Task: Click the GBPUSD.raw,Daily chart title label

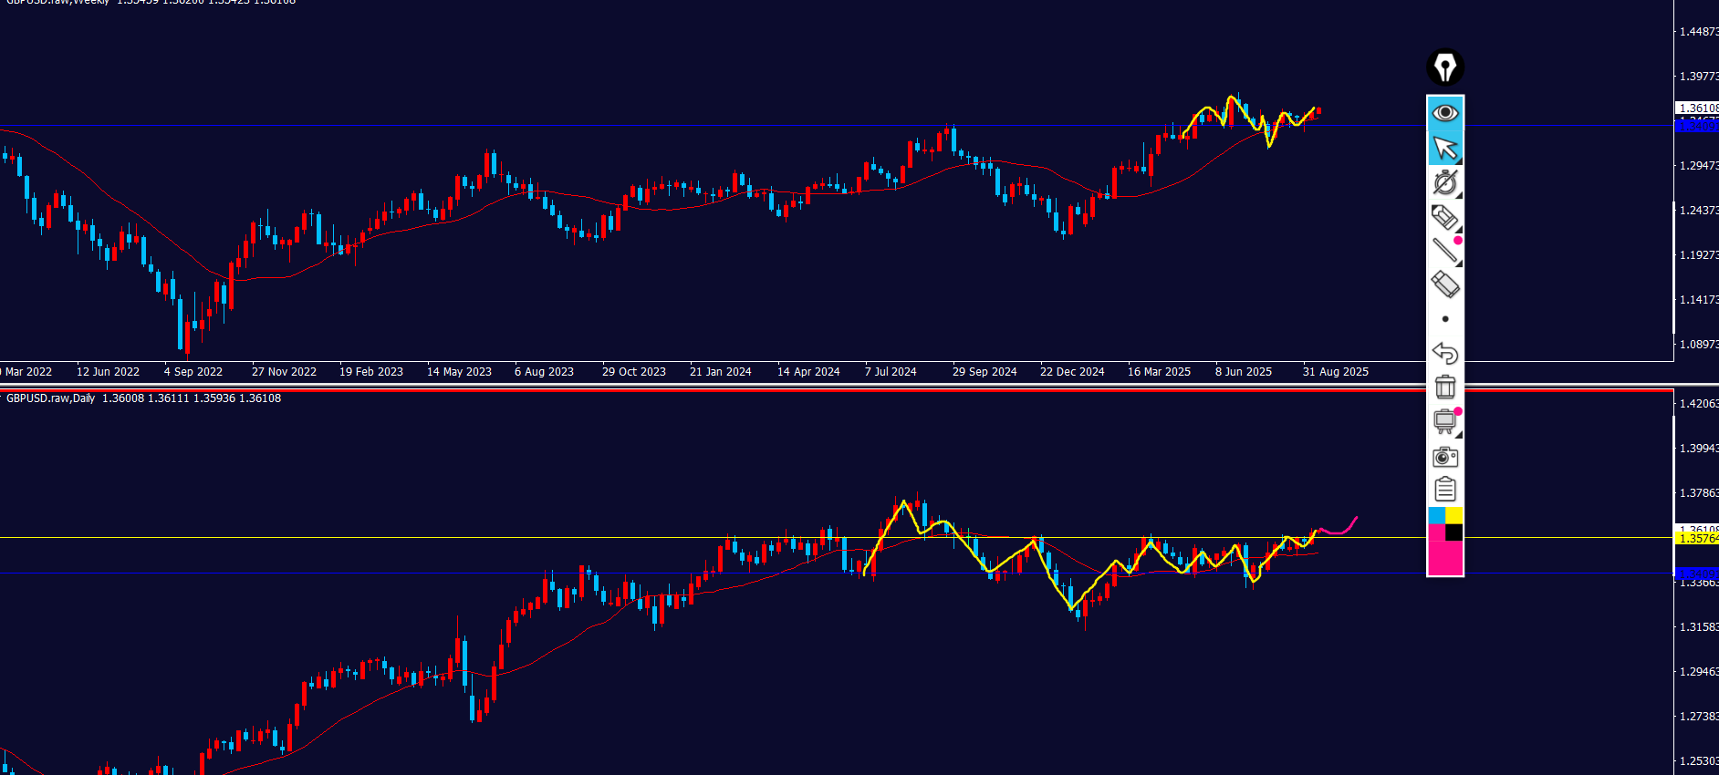Action: [x=51, y=398]
